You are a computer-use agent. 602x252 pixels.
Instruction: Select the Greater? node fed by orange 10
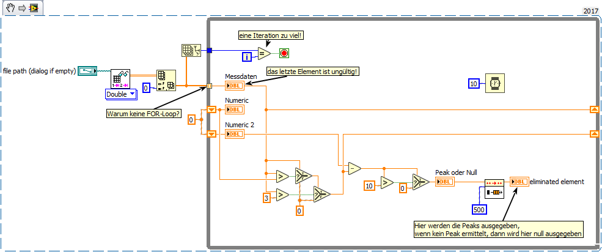[387, 182]
